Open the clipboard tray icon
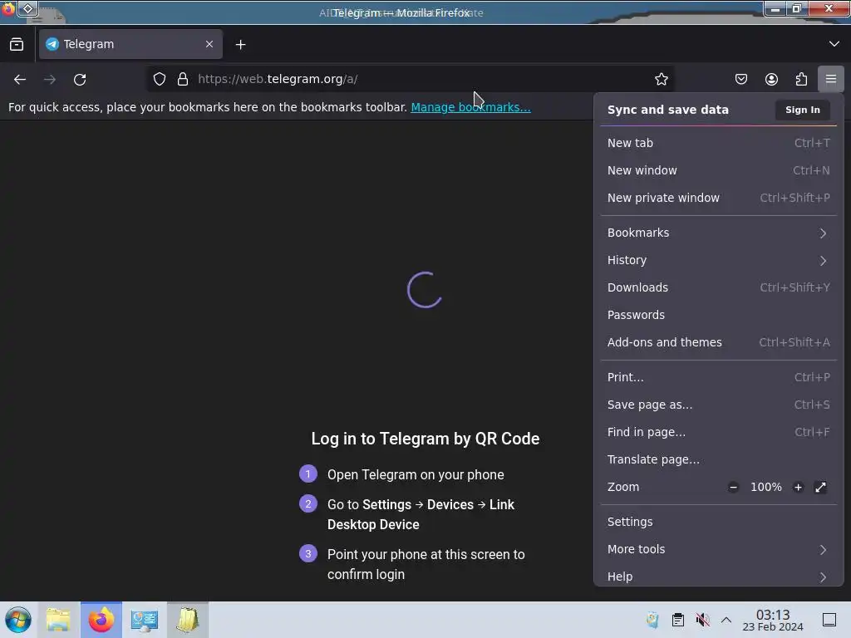Image resolution: width=851 pixels, height=638 pixels. click(678, 620)
